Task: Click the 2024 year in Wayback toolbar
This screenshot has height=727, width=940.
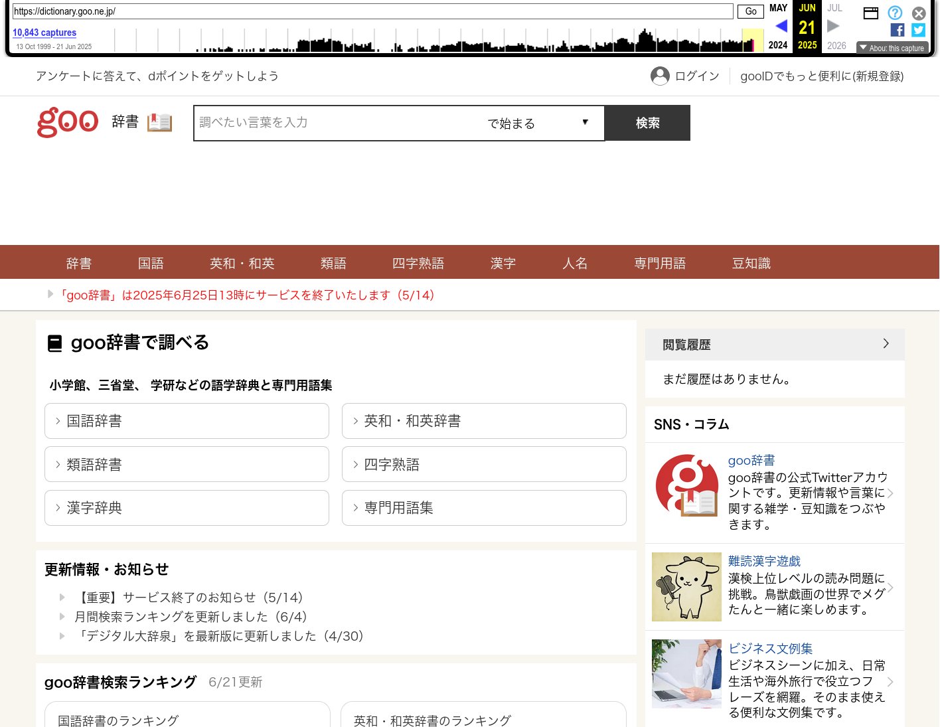Action: pos(778,45)
